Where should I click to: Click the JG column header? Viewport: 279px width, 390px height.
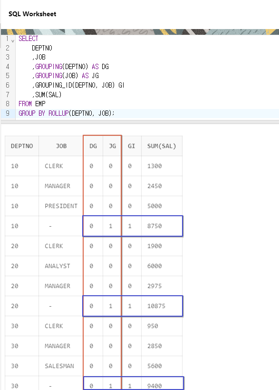pyautogui.click(x=113, y=146)
